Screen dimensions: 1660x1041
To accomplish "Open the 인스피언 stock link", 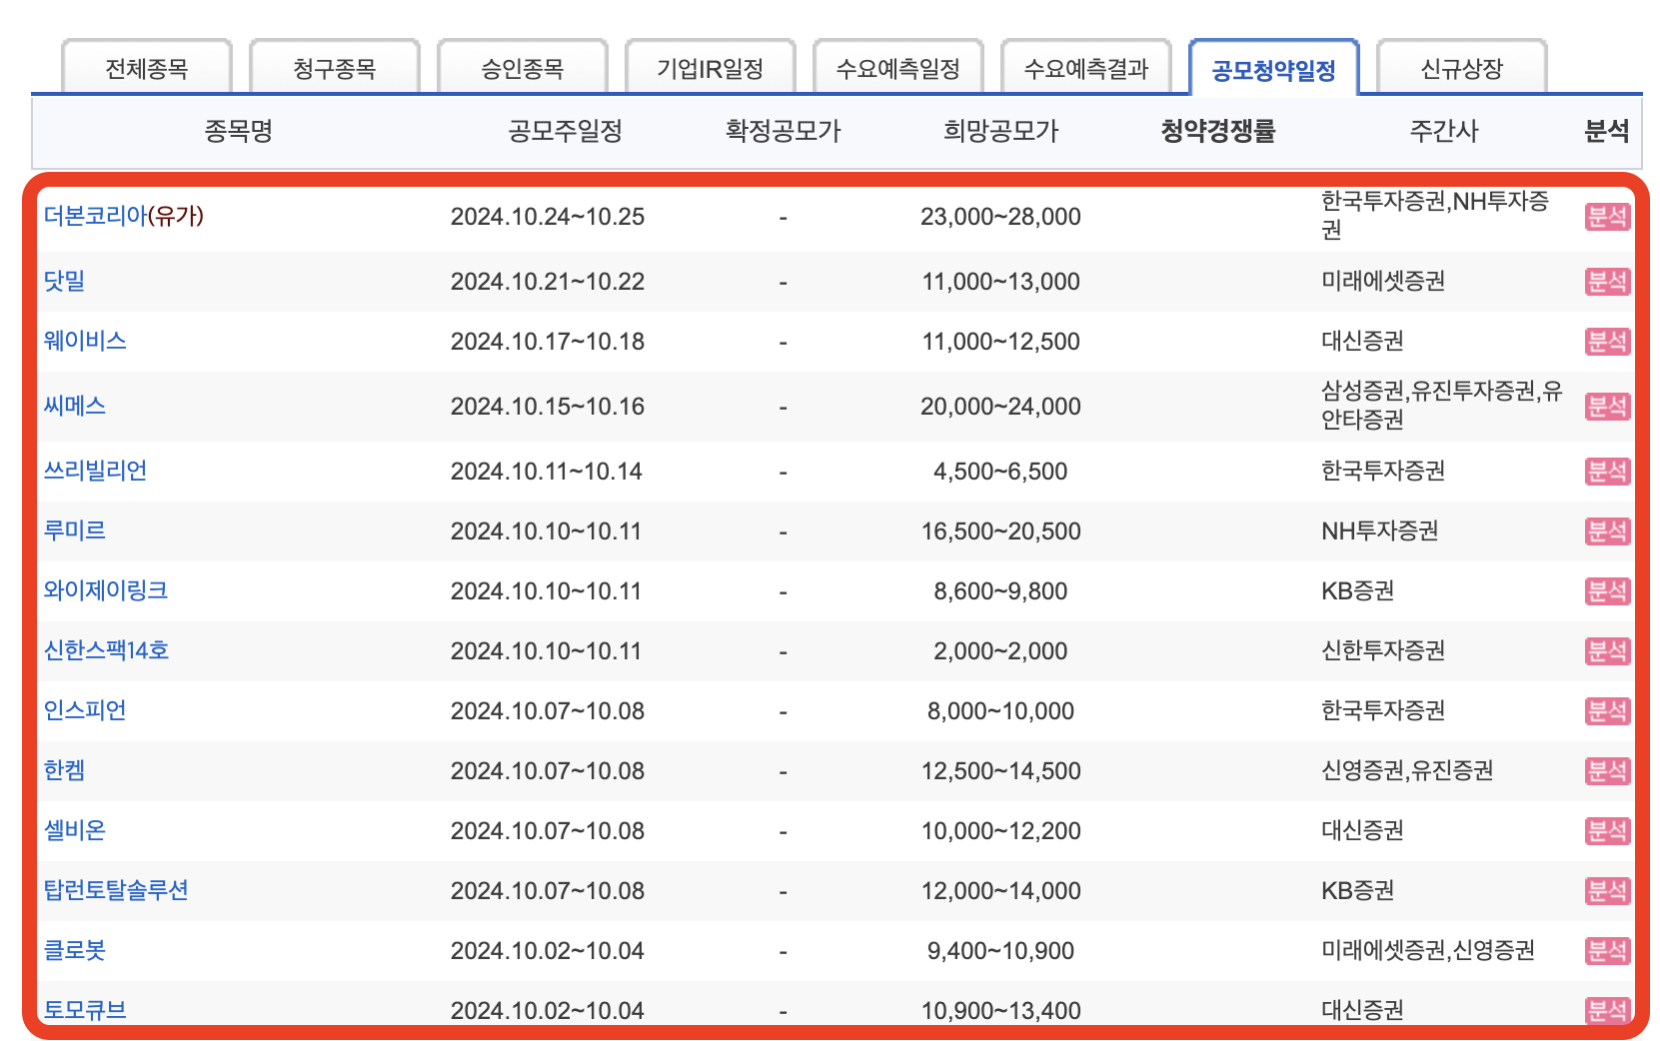I will click(x=85, y=710).
